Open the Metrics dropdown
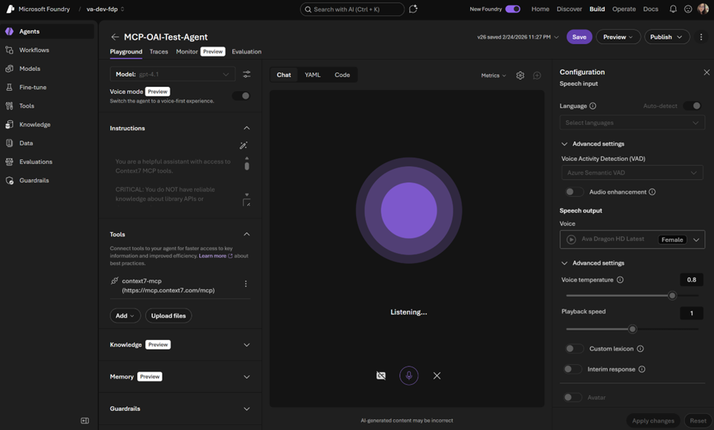The image size is (714, 430). (494, 75)
